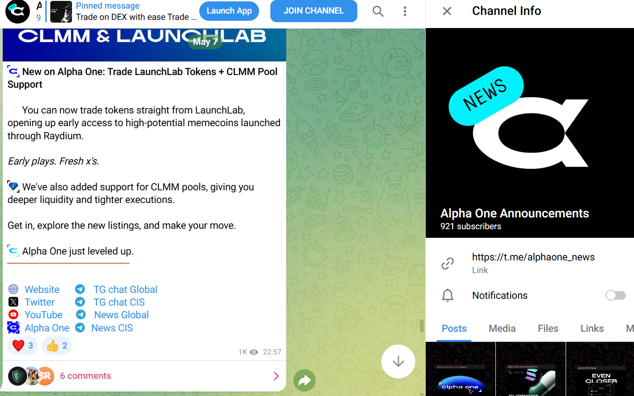Click the Launch App button

pyautogui.click(x=229, y=11)
